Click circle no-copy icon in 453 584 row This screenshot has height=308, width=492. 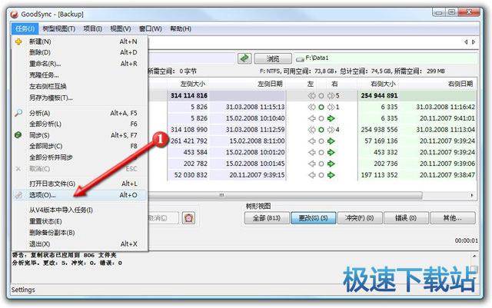tap(321, 152)
